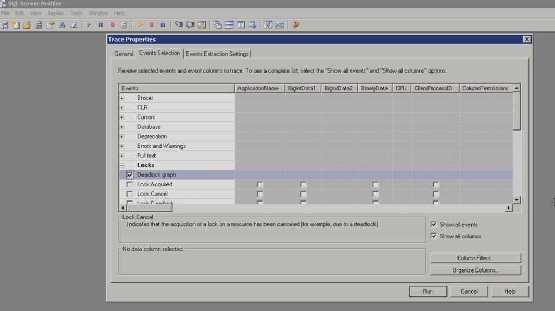Expand the Cursors event category
Image resolution: width=555 pixels, height=311 pixels.
pyautogui.click(x=122, y=117)
